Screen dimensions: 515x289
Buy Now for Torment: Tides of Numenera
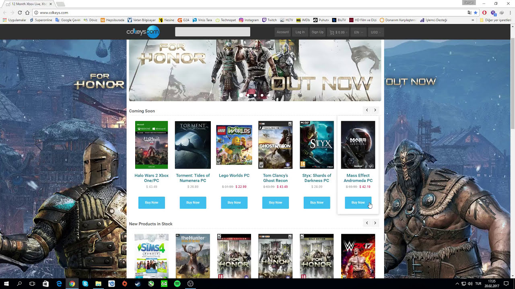(x=193, y=203)
